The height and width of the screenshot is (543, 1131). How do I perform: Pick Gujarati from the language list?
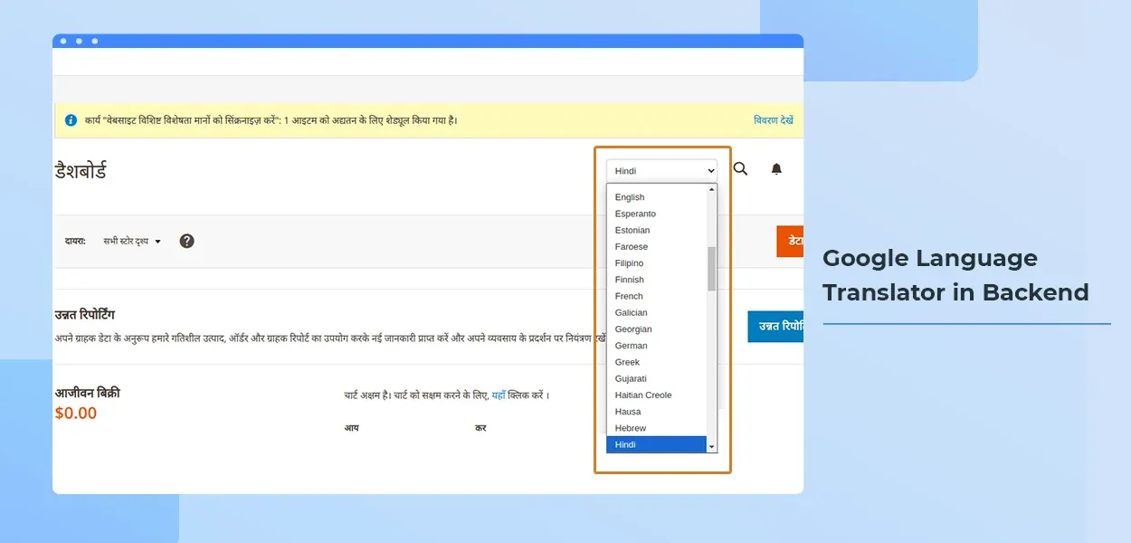pyautogui.click(x=631, y=378)
